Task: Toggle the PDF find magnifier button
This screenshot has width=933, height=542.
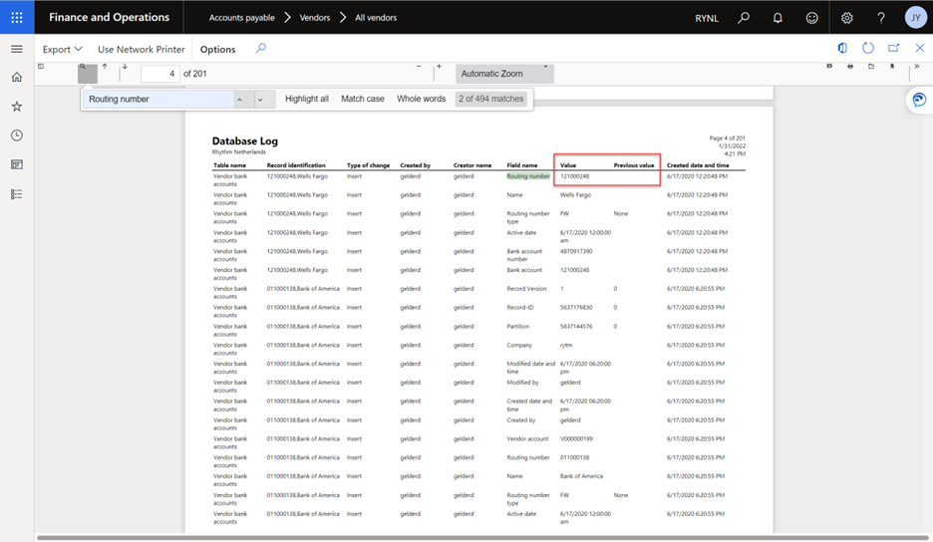Action: click(87, 73)
